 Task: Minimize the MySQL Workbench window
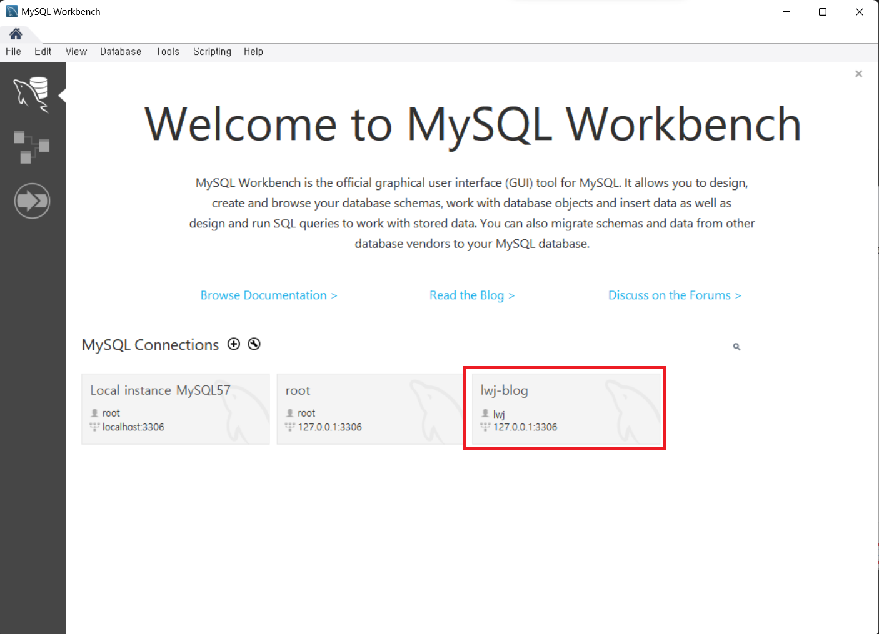point(786,12)
